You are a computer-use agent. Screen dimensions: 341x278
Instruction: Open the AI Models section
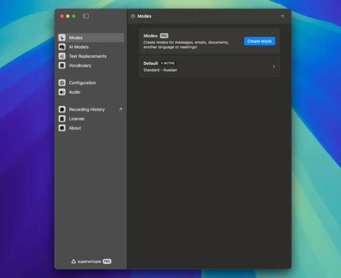click(x=79, y=47)
